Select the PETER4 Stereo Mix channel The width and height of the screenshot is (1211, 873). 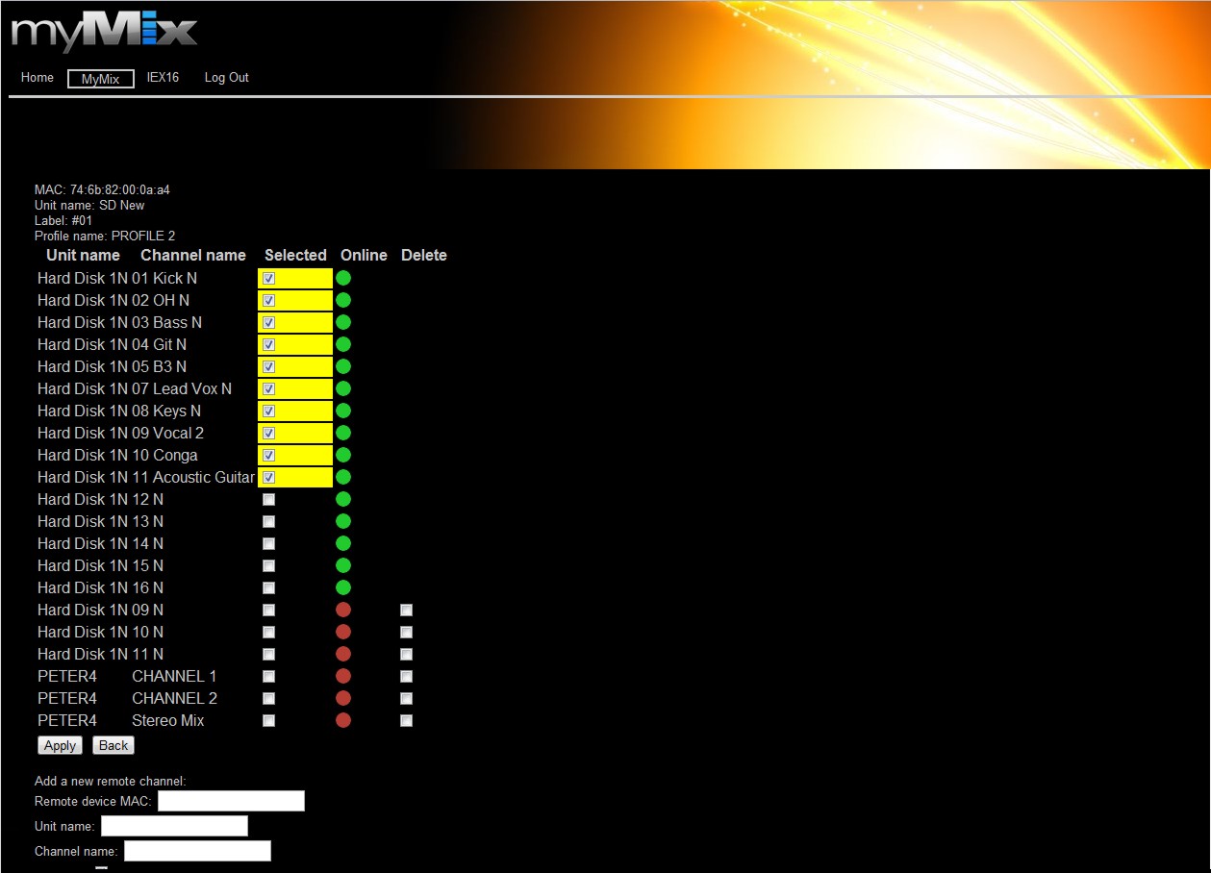[269, 720]
